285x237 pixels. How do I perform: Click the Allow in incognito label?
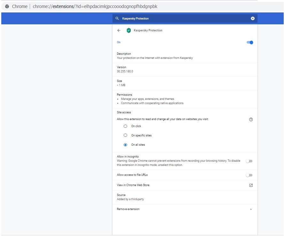coord(128,157)
